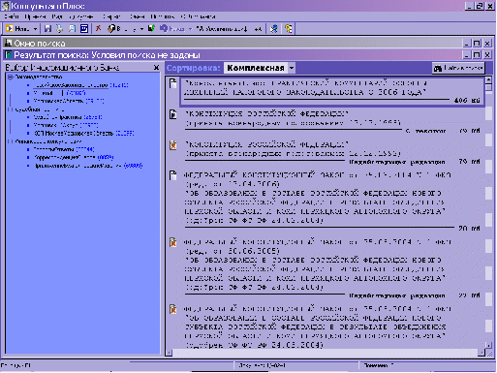Viewport: 497px width, 373px height.
Task: Click the small +A font toolbar button
Action: 258,29
